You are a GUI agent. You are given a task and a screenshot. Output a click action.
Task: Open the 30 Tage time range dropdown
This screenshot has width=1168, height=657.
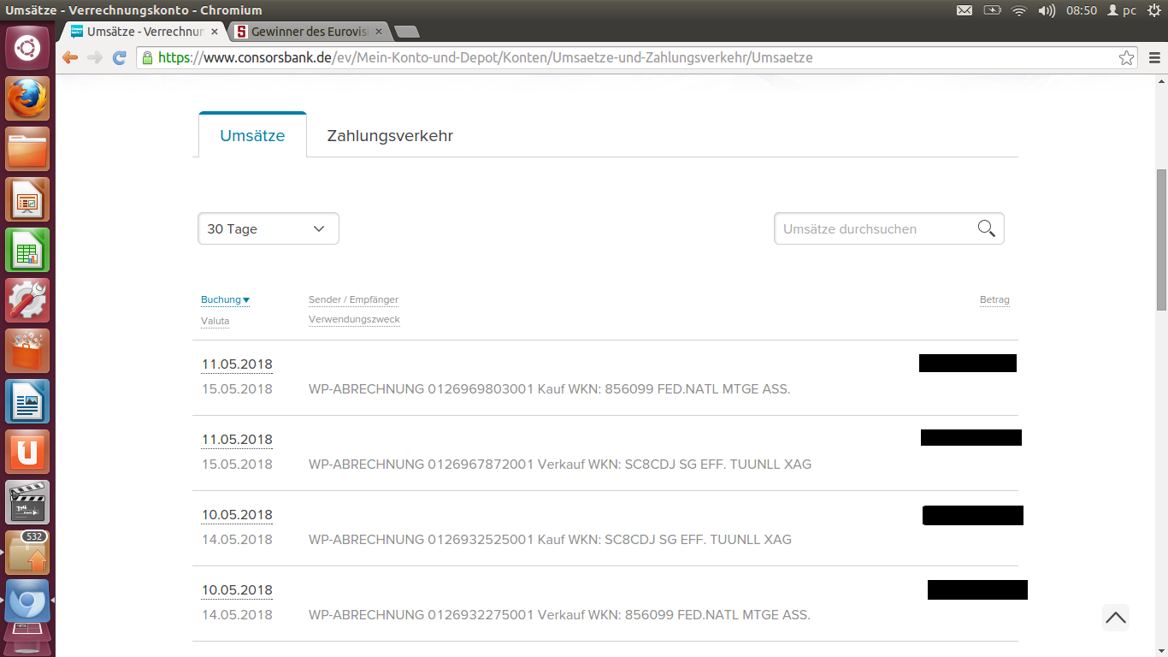[268, 228]
